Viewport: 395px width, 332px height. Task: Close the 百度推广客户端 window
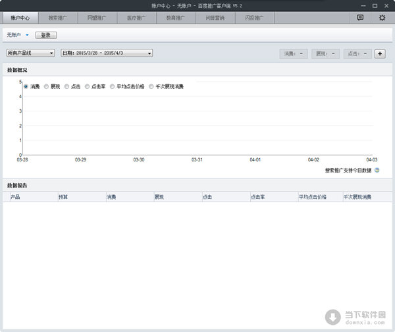coord(386,6)
